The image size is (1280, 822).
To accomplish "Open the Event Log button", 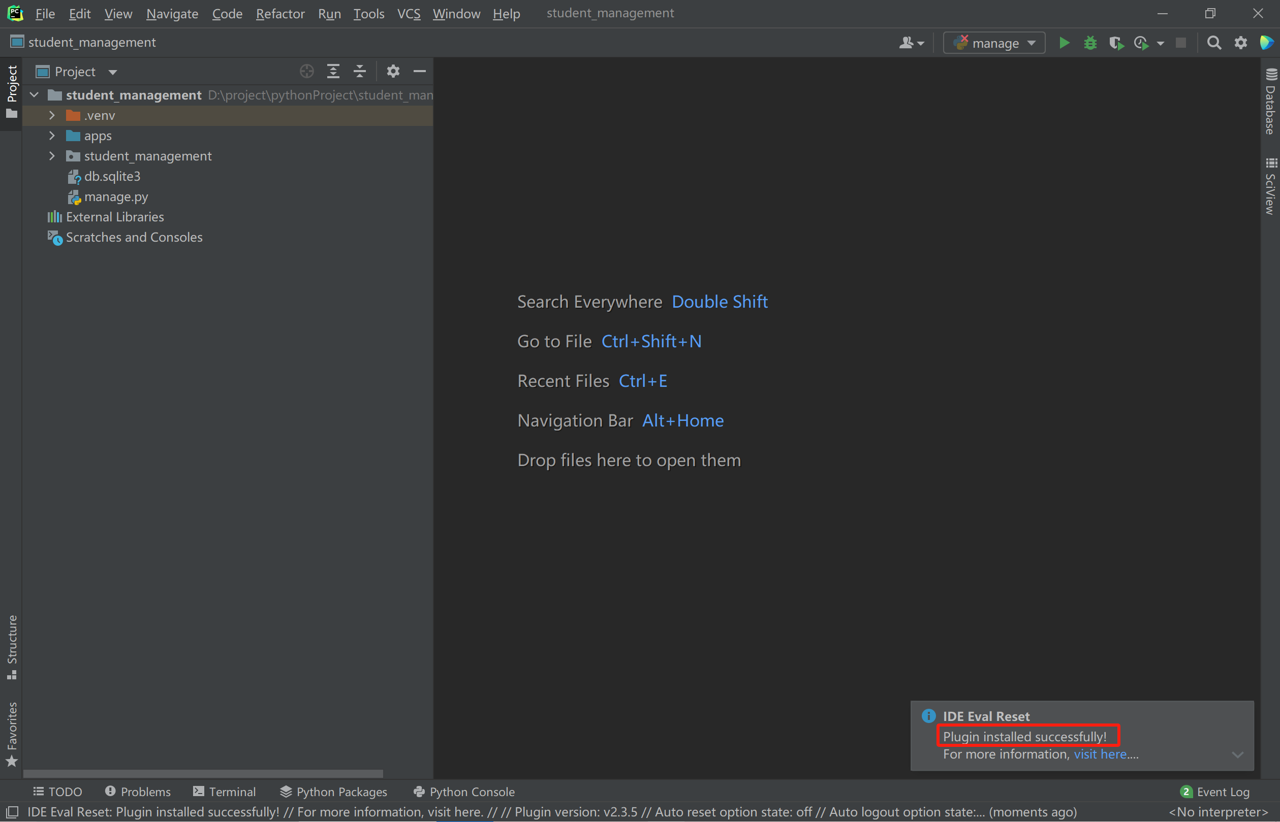I will [1215, 792].
